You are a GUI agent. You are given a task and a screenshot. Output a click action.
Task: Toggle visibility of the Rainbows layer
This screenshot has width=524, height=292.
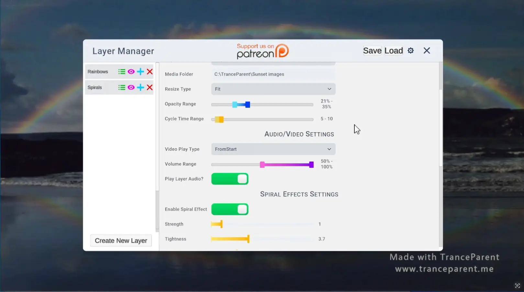131,72
